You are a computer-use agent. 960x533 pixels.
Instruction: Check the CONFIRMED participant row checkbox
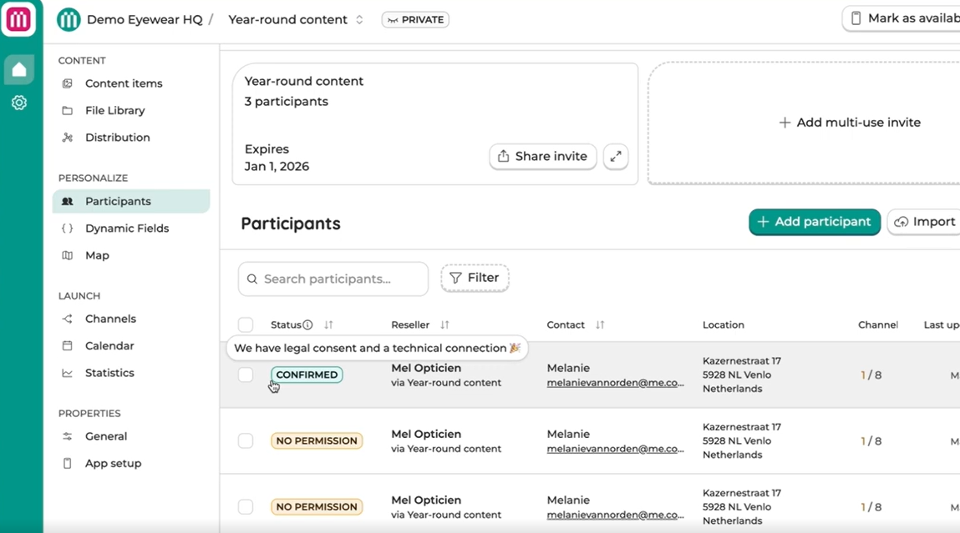click(246, 375)
